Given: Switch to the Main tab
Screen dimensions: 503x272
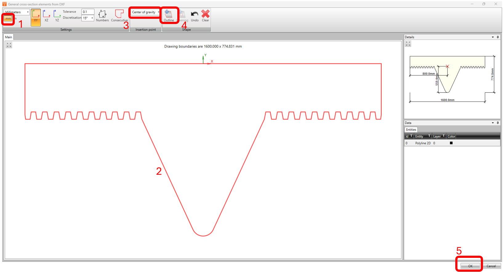Looking at the screenshot, I should pyautogui.click(x=9, y=37).
